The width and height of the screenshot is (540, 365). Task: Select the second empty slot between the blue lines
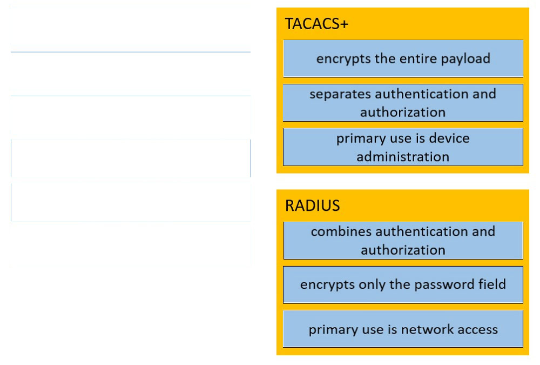[131, 74]
